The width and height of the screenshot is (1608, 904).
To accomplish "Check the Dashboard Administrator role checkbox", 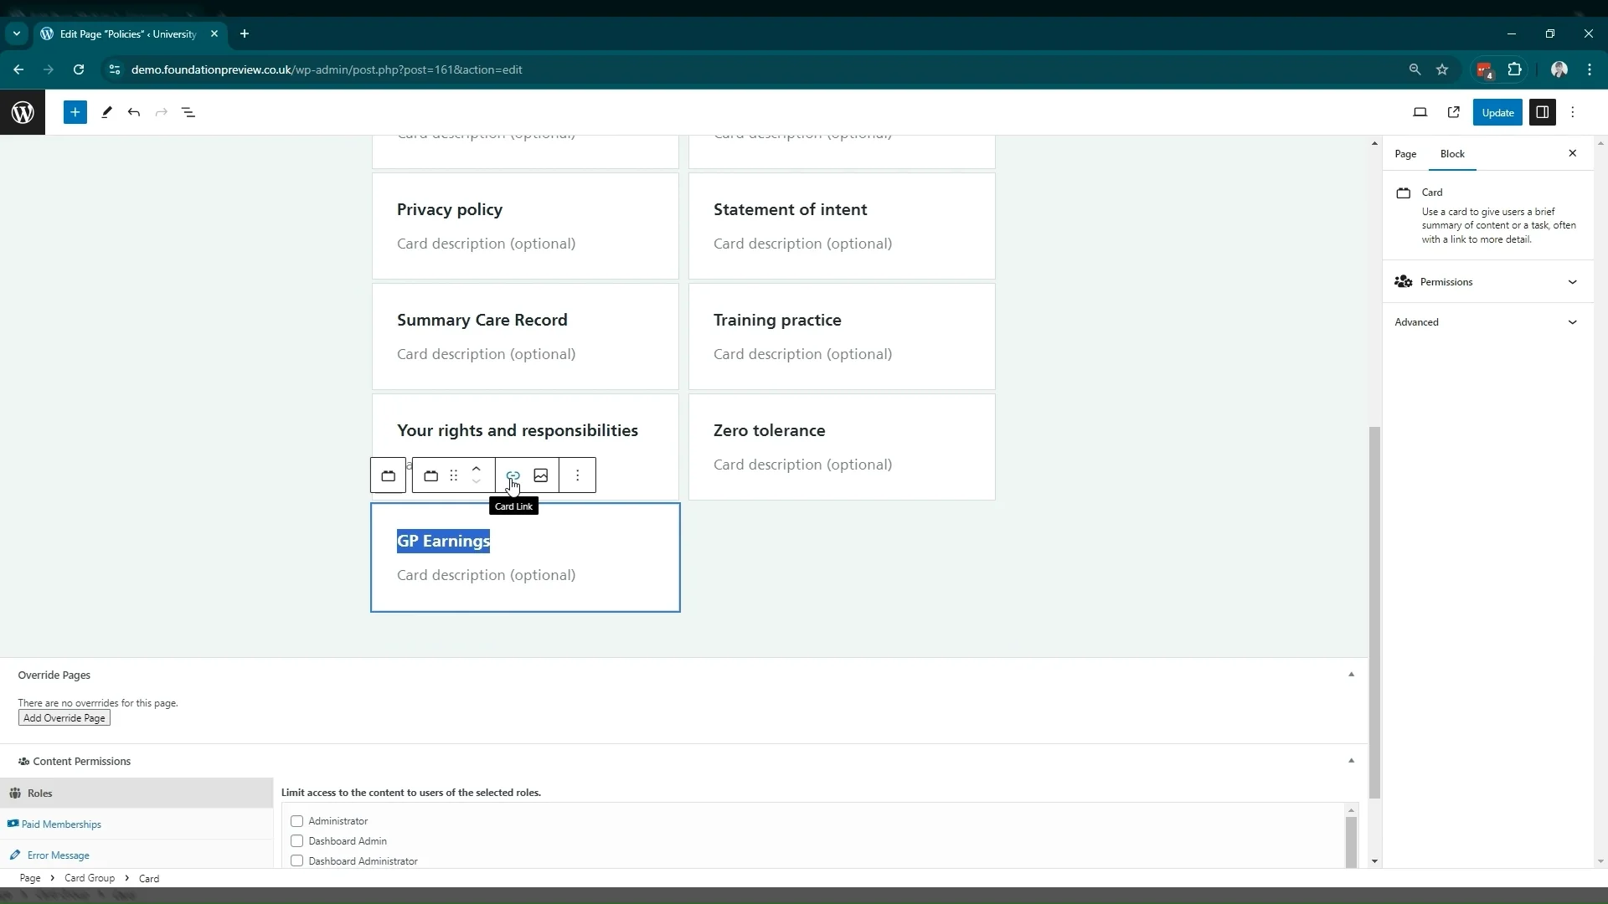I will tap(296, 861).
